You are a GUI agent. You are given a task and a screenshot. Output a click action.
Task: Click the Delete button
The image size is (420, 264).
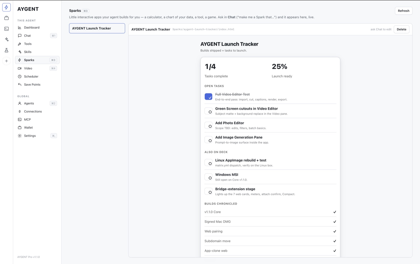[401, 29]
